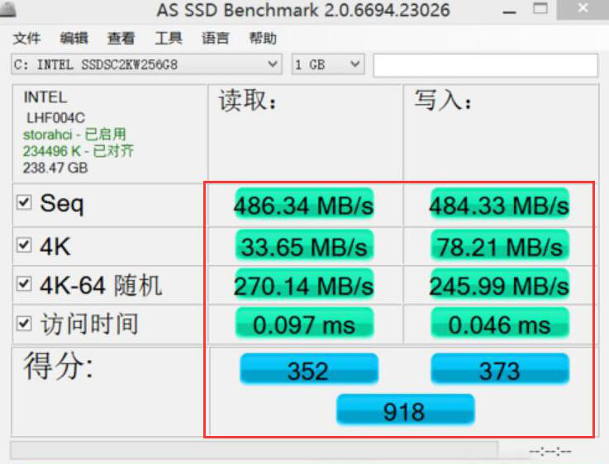This screenshot has height=464, width=609.
Task: Open the 语言 menu
Action: [215, 39]
